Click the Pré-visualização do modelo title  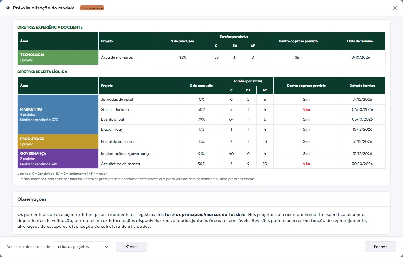[44, 8]
